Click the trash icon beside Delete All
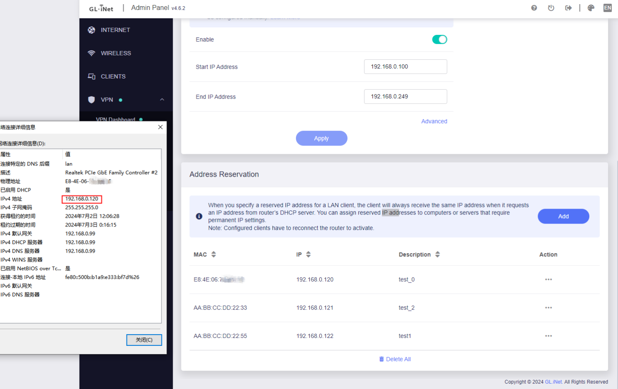 382,359
